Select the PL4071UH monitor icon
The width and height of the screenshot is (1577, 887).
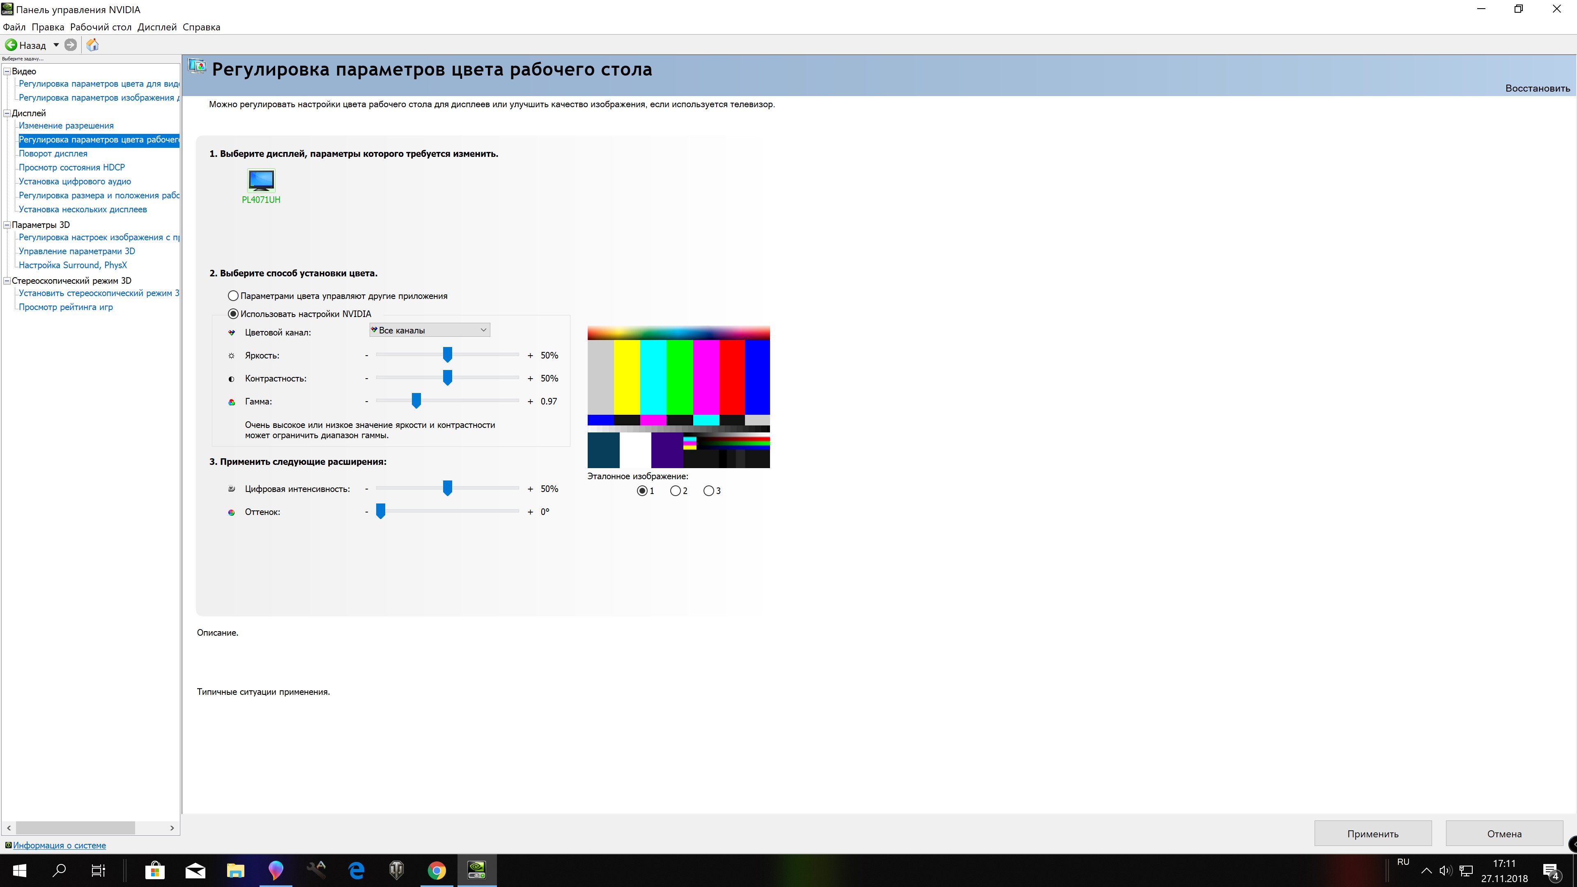click(261, 181)
